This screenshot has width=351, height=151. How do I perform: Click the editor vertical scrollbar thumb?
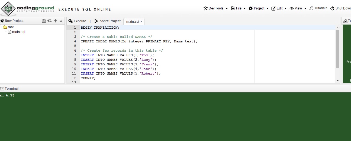pyautogui.click(x=337, y=49)
